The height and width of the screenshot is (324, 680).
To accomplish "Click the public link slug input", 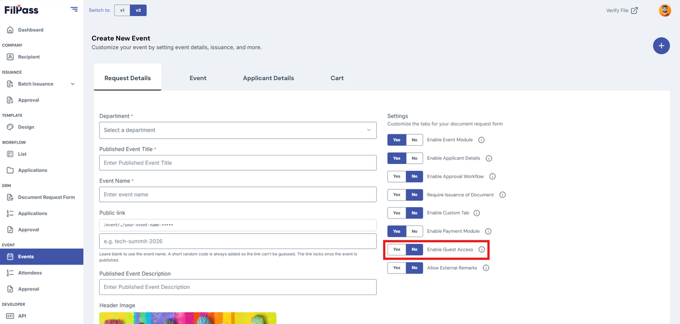I will pos(238,241).
